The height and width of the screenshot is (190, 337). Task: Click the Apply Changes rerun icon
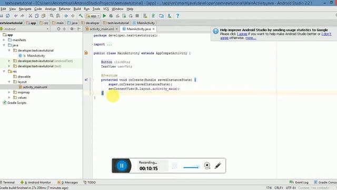[x=131, y=16]
